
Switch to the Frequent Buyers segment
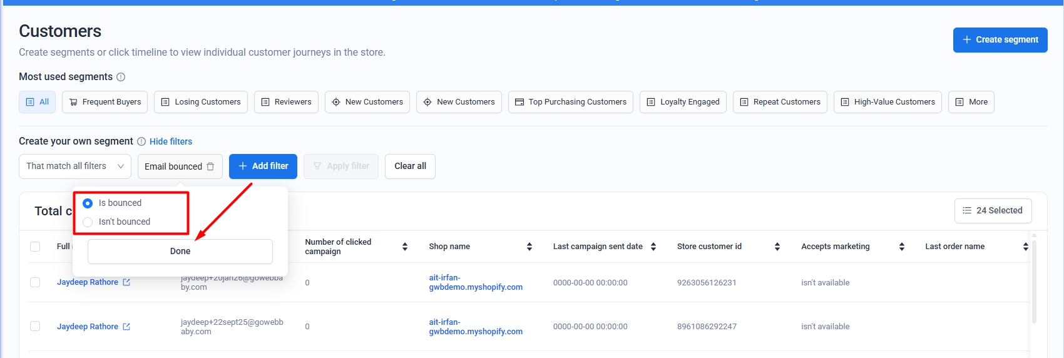(105, 102)
